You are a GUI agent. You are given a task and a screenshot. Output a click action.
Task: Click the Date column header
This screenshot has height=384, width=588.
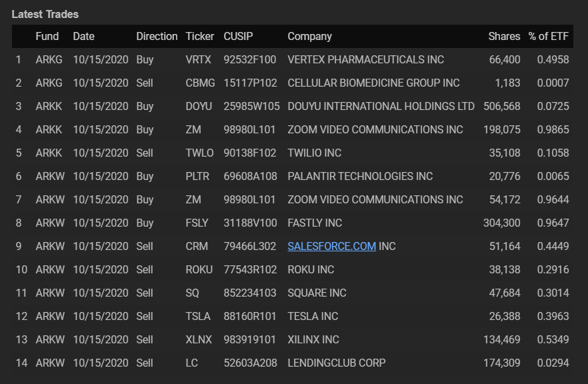pos(83,37)
